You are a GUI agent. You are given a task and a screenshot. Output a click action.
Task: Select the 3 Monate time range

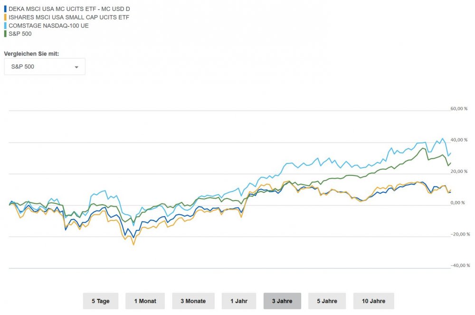point(193,301)
